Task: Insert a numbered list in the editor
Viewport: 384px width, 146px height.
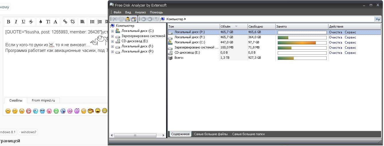Action: click(x=100, y=22)
